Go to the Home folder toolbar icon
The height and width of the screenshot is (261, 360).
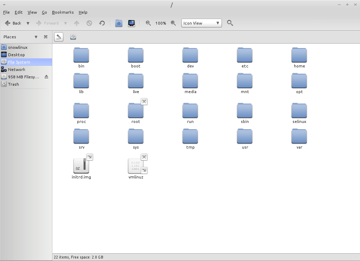(x=119, y=23)
